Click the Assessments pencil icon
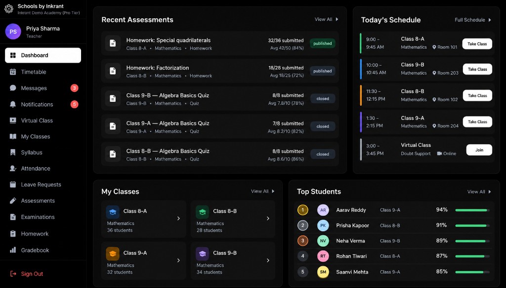The image size is (506, 288). point(13,201)
